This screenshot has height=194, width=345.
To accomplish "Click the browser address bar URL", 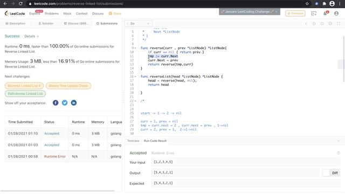I will (x=78, y=4).
